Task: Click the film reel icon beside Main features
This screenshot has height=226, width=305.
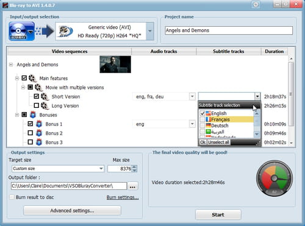Action: pyautogui.click(x=32, y=78)
